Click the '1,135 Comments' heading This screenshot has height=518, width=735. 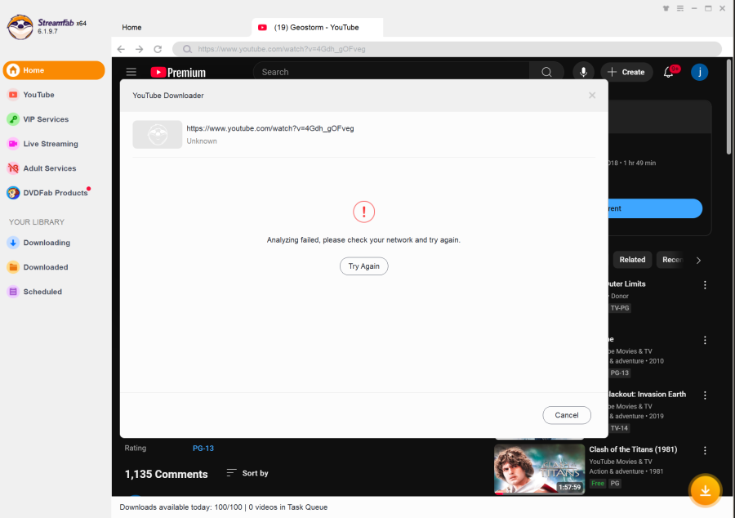click(x=166, y=474)
